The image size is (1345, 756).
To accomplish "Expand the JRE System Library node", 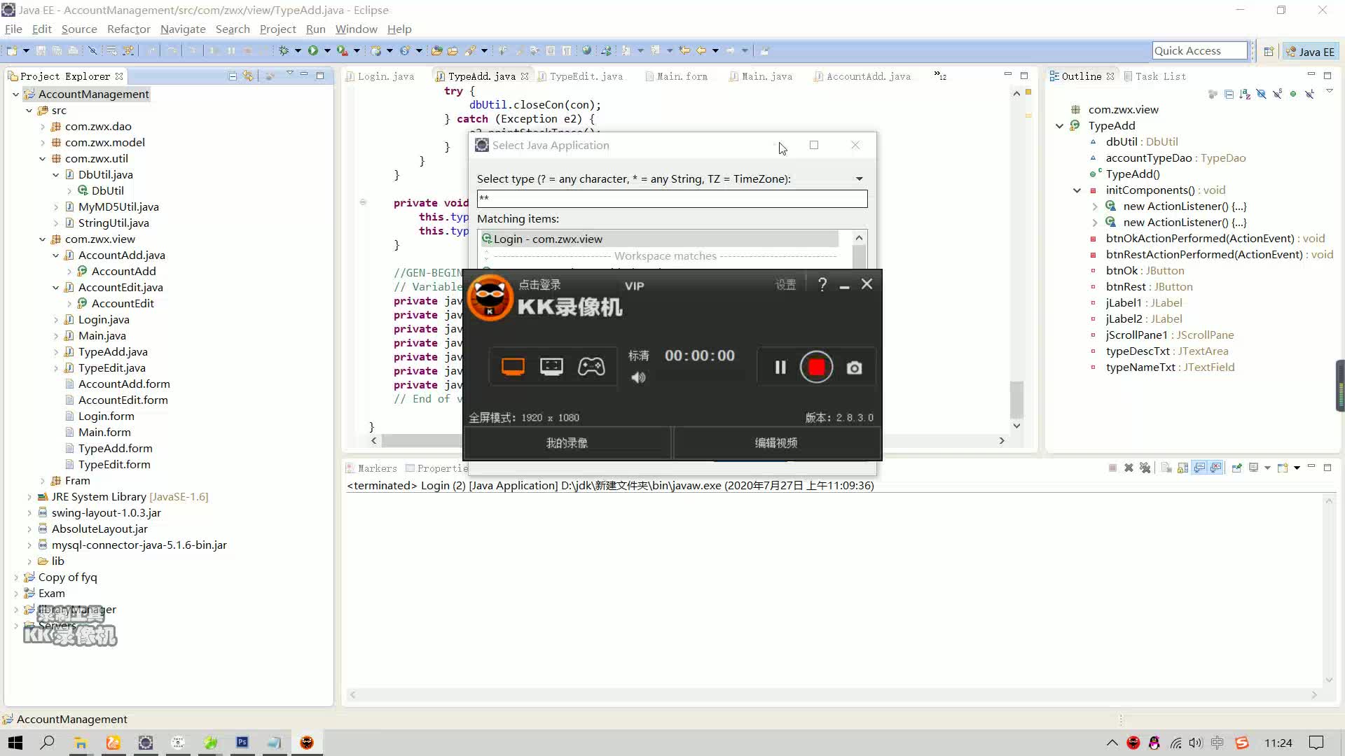I will coord(29,497).
